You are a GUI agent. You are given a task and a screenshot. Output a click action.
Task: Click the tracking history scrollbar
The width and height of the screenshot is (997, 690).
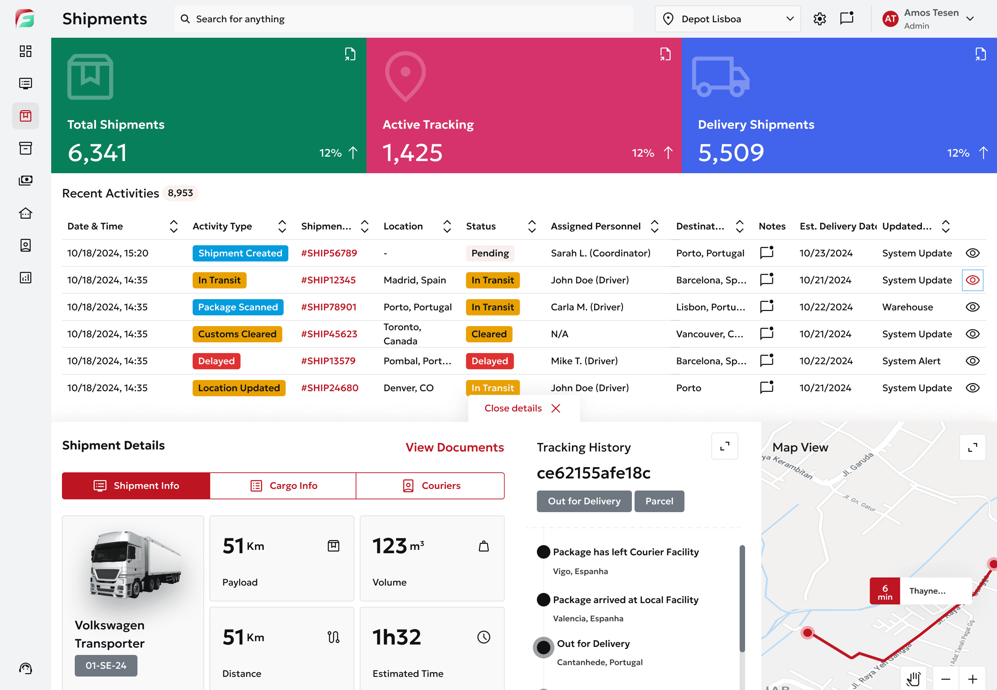point(742,598)
